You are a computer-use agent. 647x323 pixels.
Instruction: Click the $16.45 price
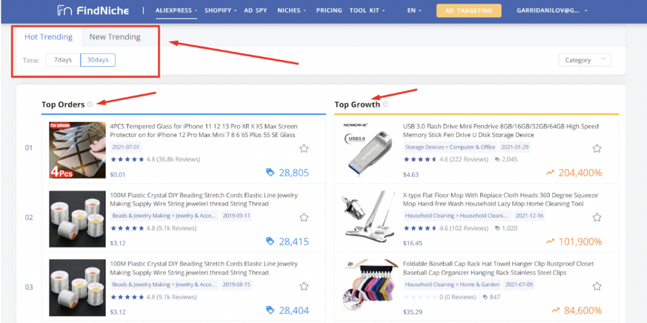pyautogui.click(x=413, y=243)
